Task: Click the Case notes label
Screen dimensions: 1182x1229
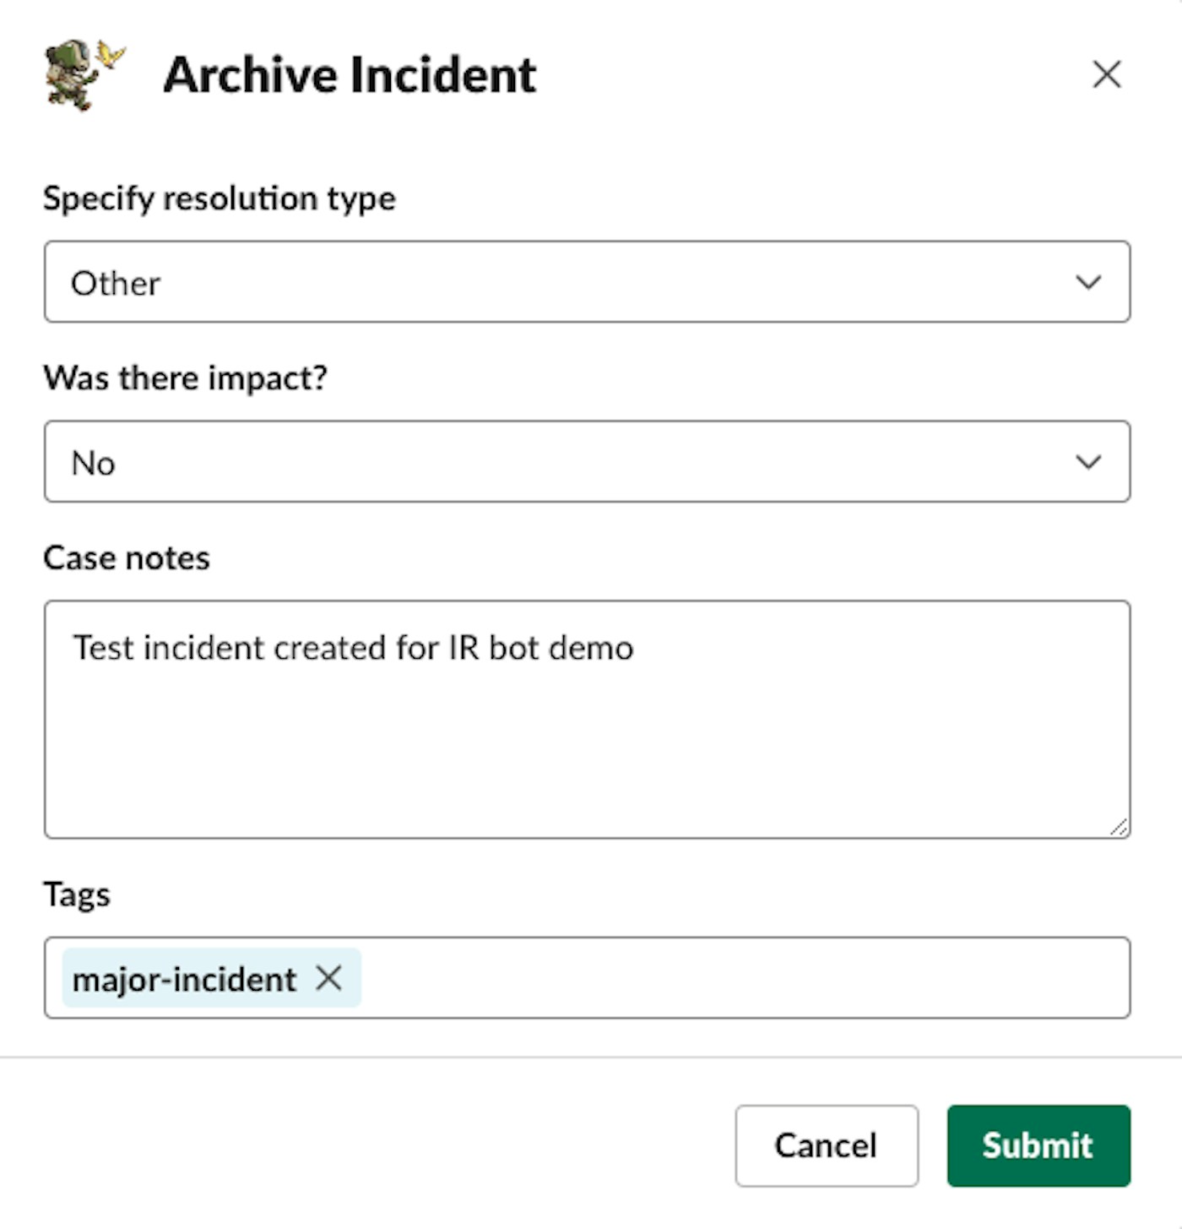Action: 127,557
